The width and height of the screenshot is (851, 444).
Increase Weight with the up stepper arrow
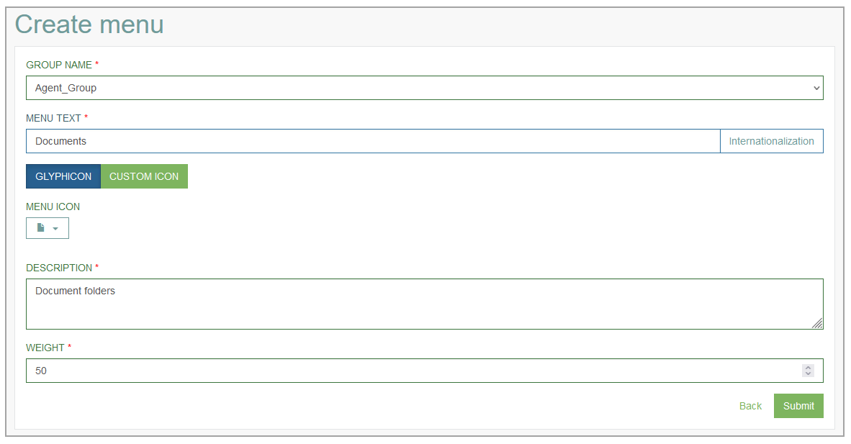point(808,368)
